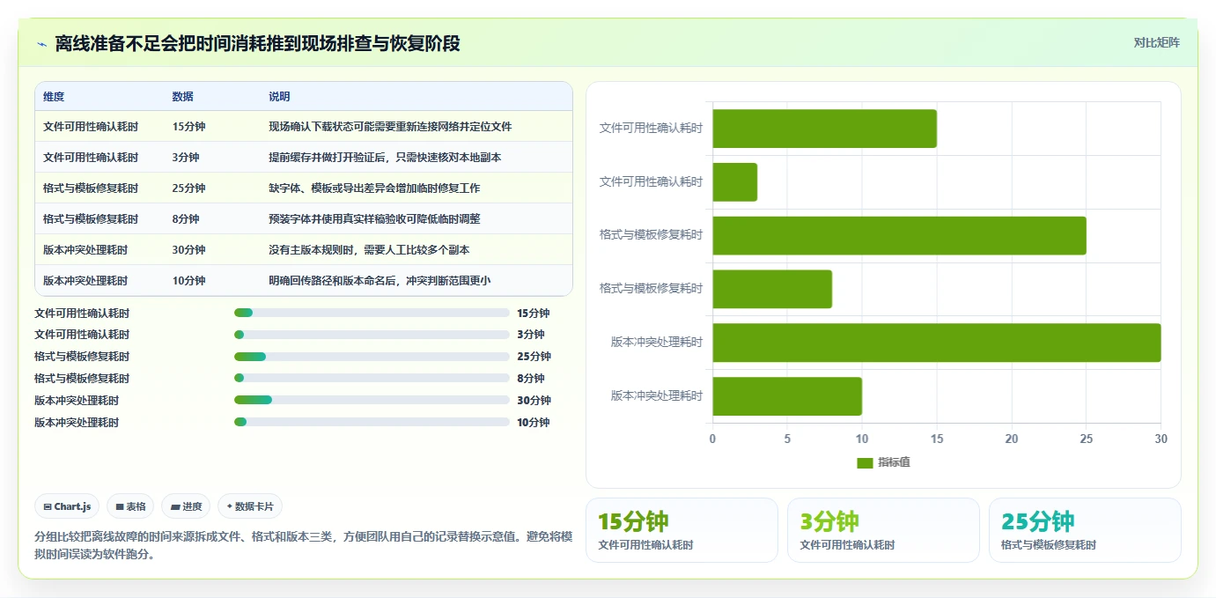
Task: Open the 3分钟 data card
Action: (x=883, y=529)
